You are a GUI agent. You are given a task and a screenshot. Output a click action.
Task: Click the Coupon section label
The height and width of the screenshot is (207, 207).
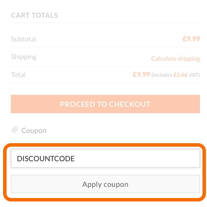(x=34, y=130)
